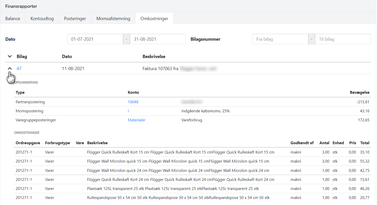Viewport: 377px width, 205px height.
Task: Focus the 'Til bilag' input field
Action: pos(343,39)
